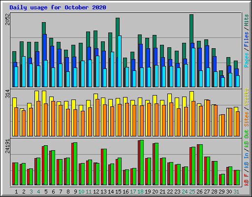The image size is (252, 197).
Task: Click the cyan Pages bar for day 15
Action: [120, 61]
